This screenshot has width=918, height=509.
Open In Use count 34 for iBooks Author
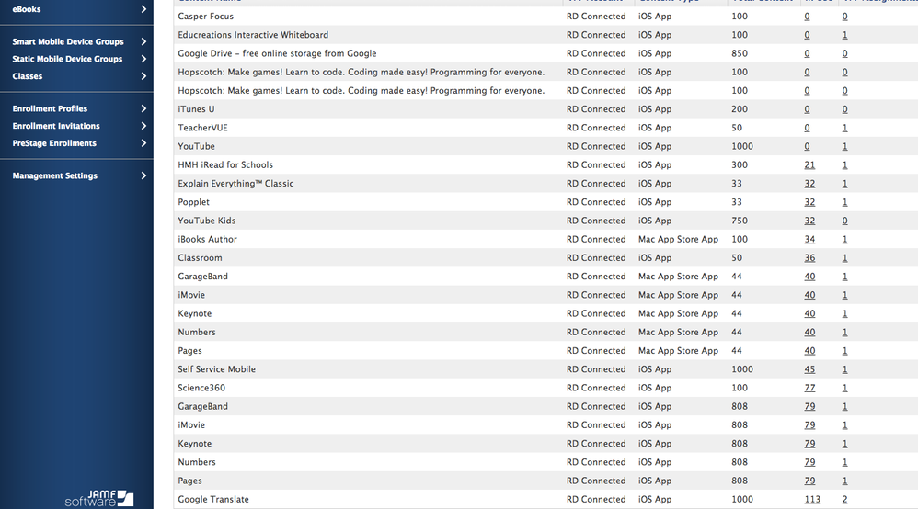[809, 239]
